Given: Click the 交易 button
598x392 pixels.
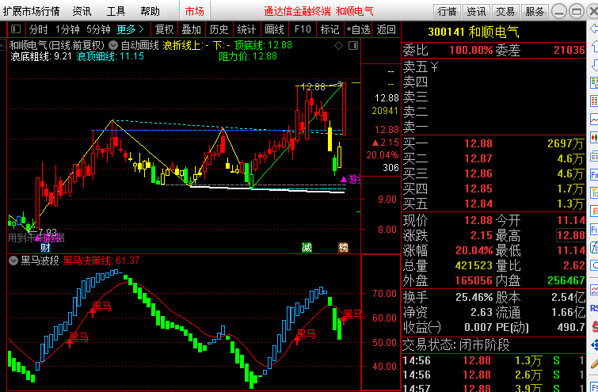Looking at the screenshot, I should pyautogui.click(x=505, y=11).
